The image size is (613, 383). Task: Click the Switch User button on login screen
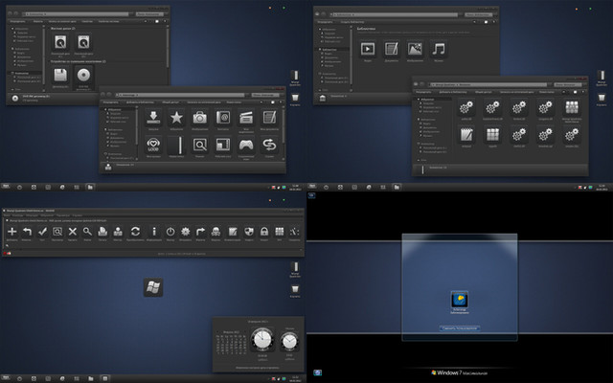pyautogui.click(x=460, y=328)
